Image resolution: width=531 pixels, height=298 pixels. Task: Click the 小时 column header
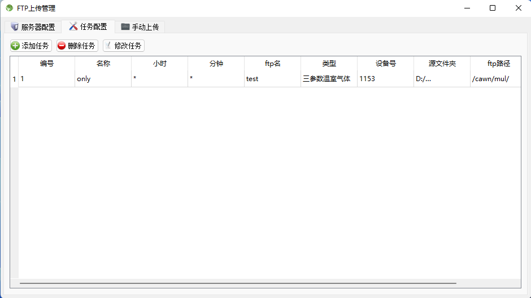(x=160, y=64)
